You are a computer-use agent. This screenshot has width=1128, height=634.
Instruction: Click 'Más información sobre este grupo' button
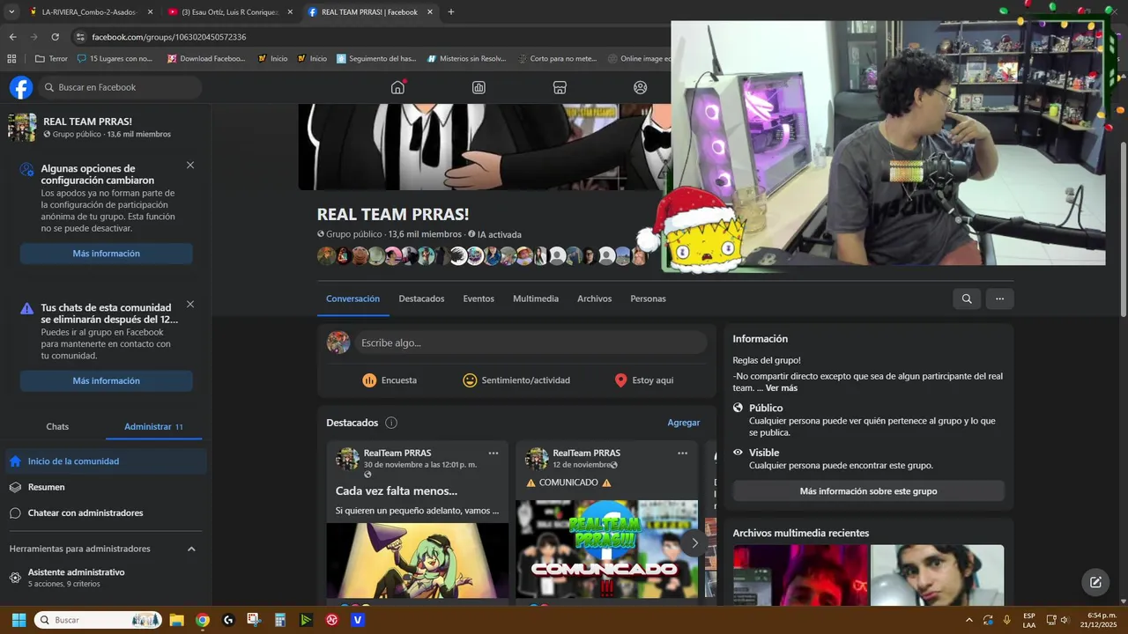(x=868, y=491)
